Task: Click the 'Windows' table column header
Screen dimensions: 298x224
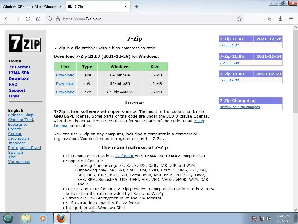Action: click(x=120, y=67)
